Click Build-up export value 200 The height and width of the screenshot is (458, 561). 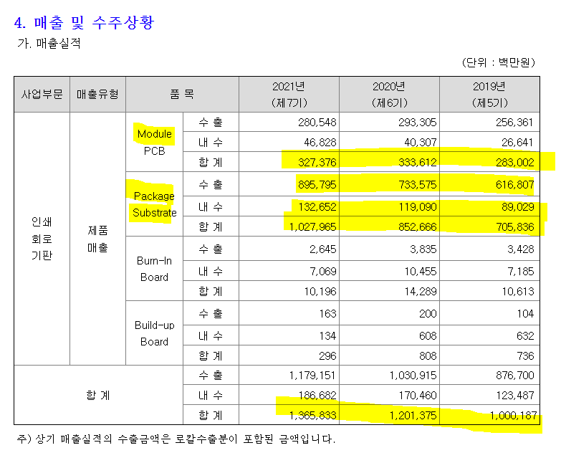(428, 313)
